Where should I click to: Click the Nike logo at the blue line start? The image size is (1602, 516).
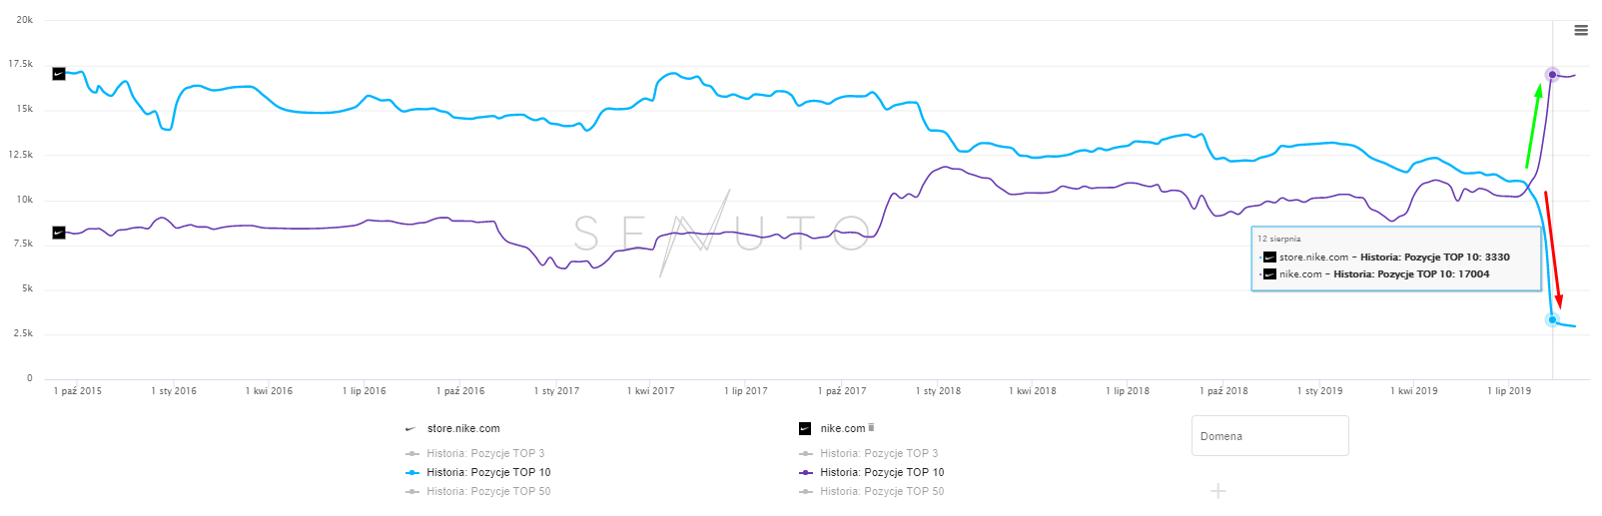click(x=59, y=74)
